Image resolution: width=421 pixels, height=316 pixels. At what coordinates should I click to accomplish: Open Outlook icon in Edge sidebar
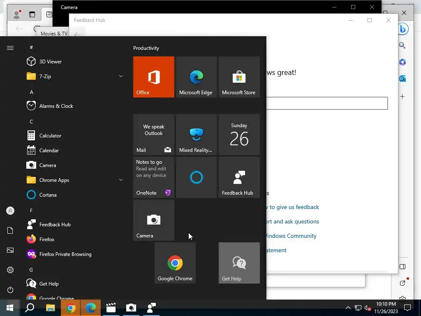(x=402, y=79)
